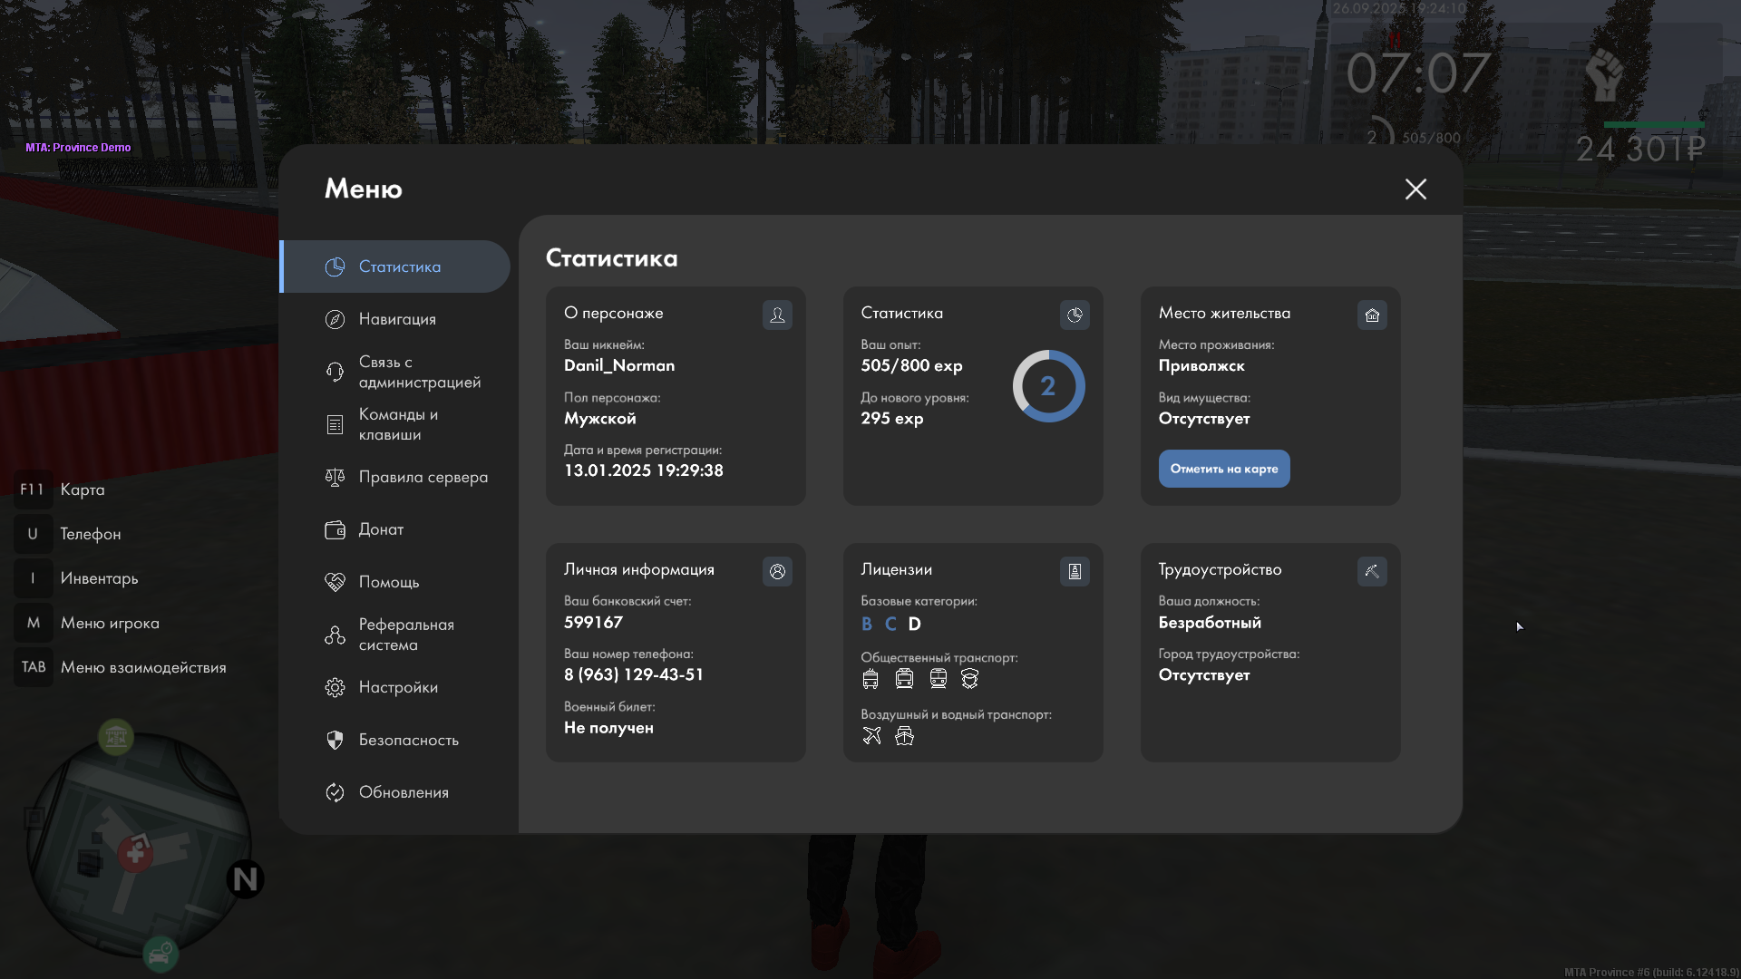Open the Донат section
1741x979 pixels.
381,529
